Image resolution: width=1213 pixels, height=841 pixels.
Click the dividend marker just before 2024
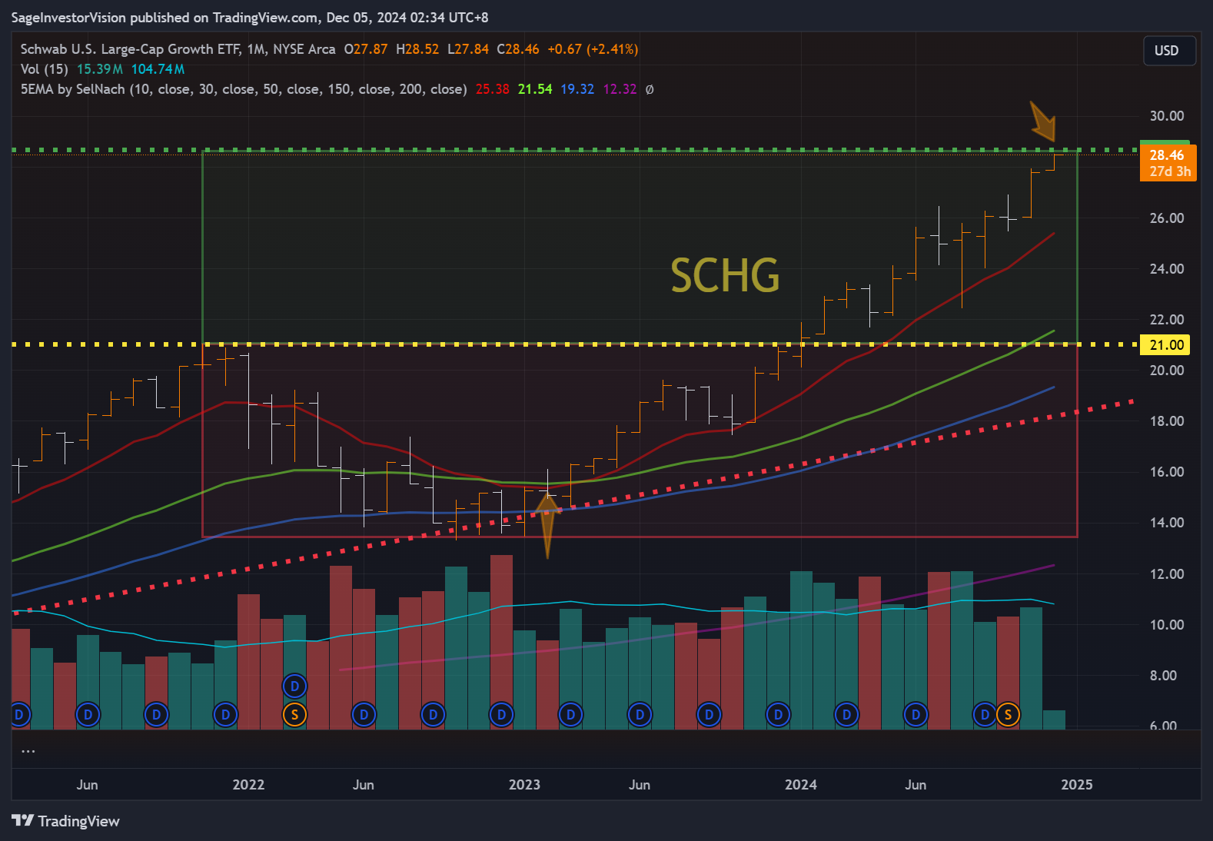(x=778, y=715)
